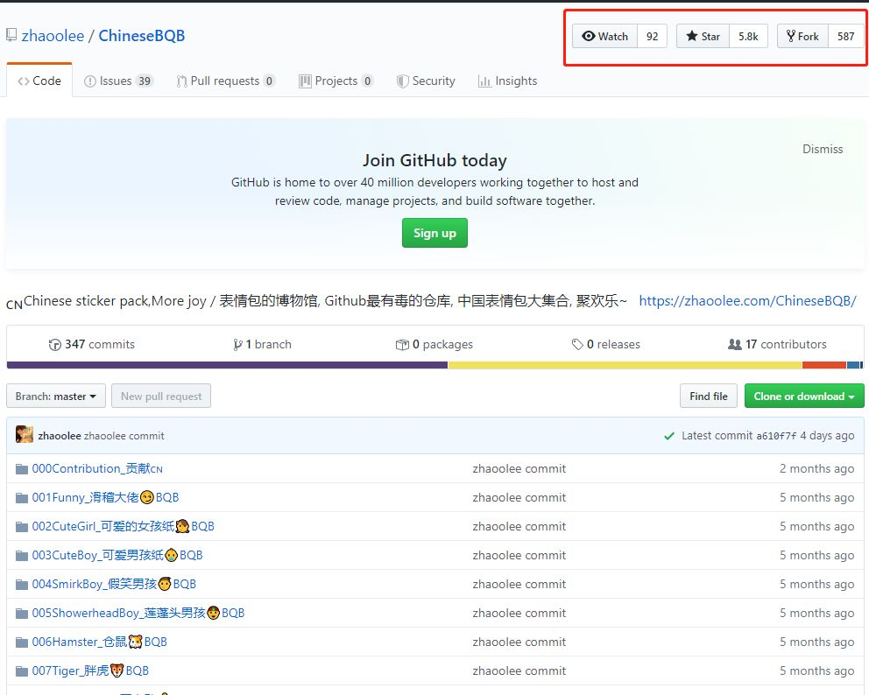Open the zhaoolee author link in commit bar

click(x=60, y=436)
